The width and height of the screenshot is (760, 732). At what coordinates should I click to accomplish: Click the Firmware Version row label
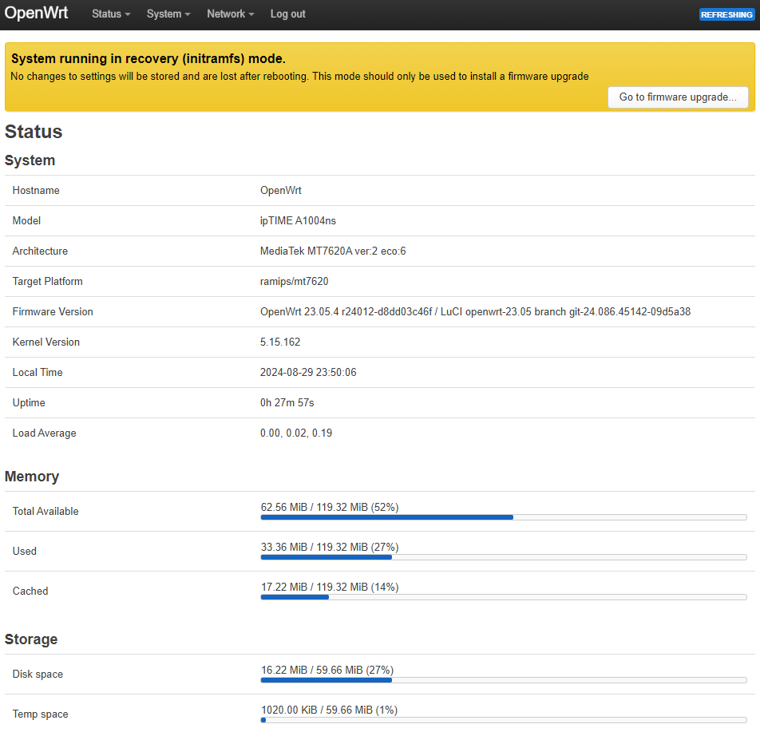53,311
